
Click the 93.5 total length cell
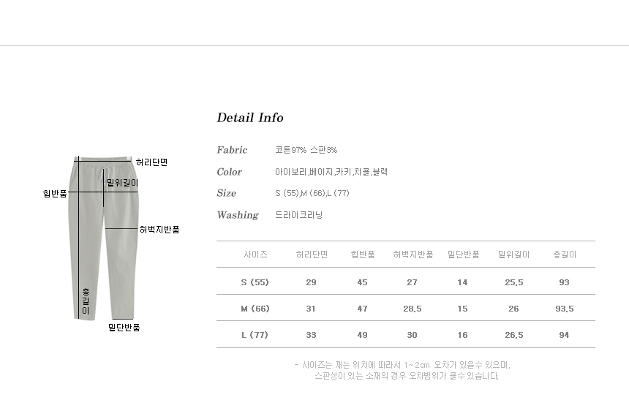(565, 309)
